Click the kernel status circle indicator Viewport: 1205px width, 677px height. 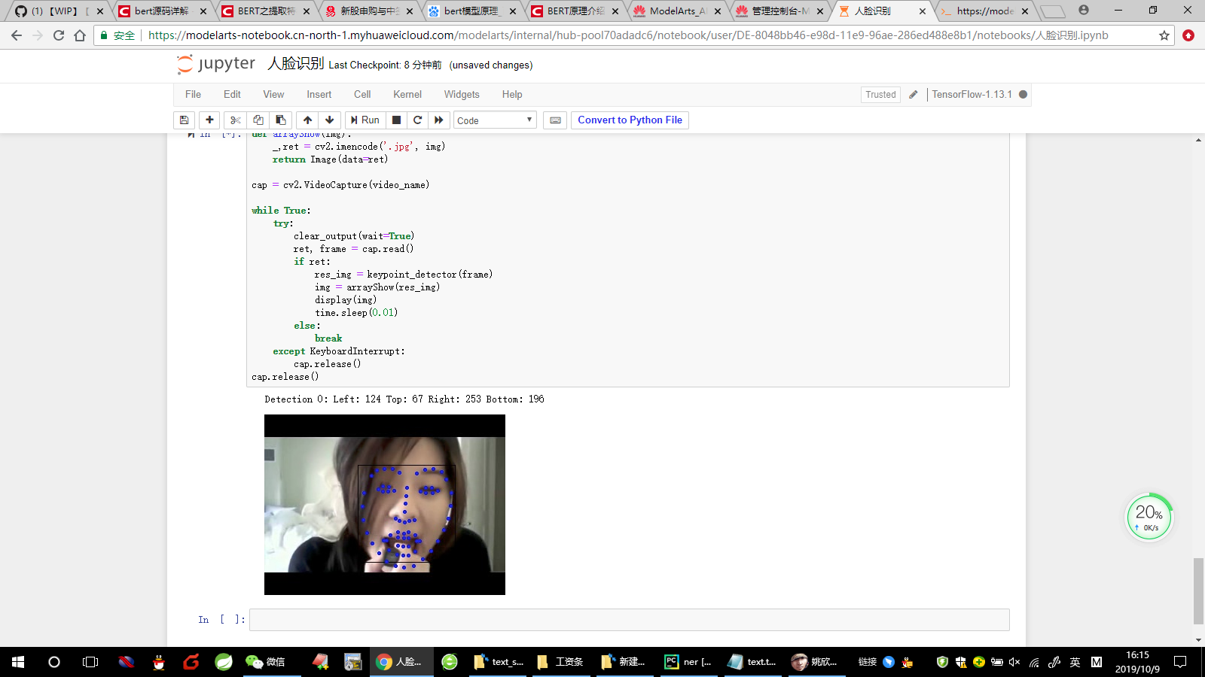click(1023, 95)
